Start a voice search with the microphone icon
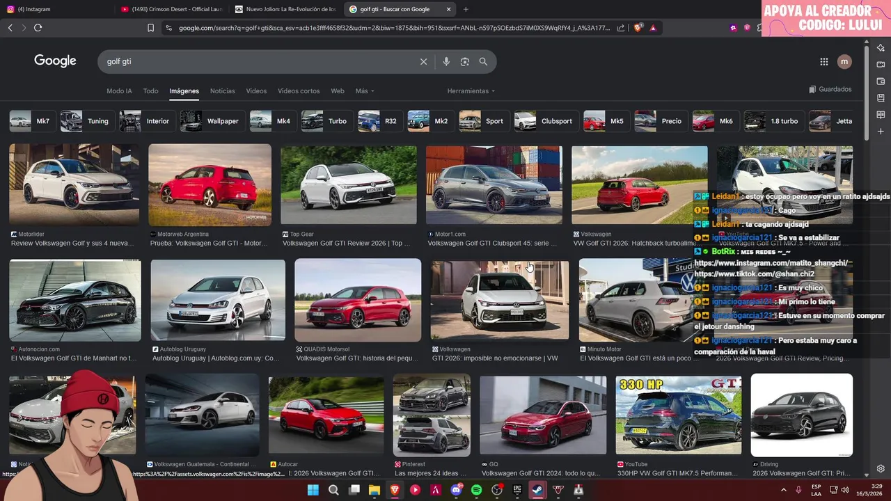 446,62
